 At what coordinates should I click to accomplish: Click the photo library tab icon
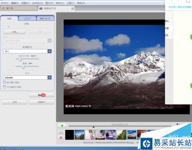[3, 8]
